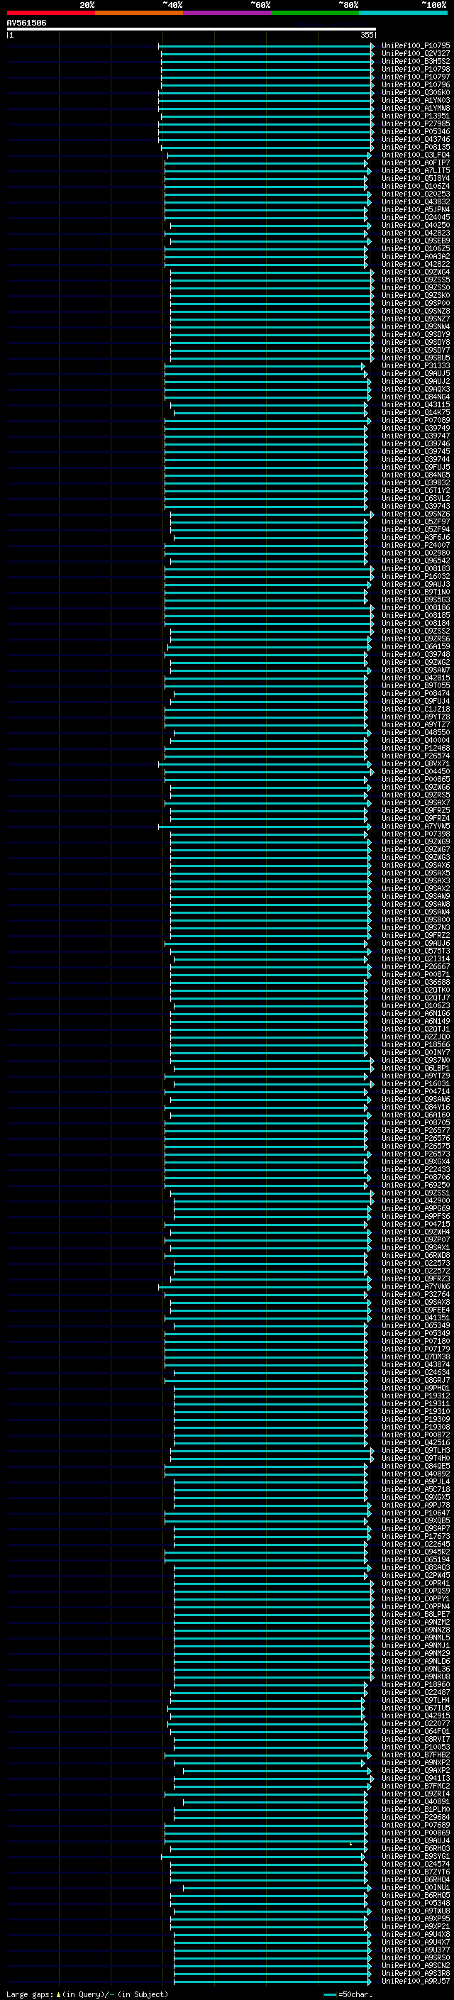Image resolution: width=454 pixels, height=2000 pixels.
Task: Select the label UniRef100_P07689
Action: tap(415, 1825)
